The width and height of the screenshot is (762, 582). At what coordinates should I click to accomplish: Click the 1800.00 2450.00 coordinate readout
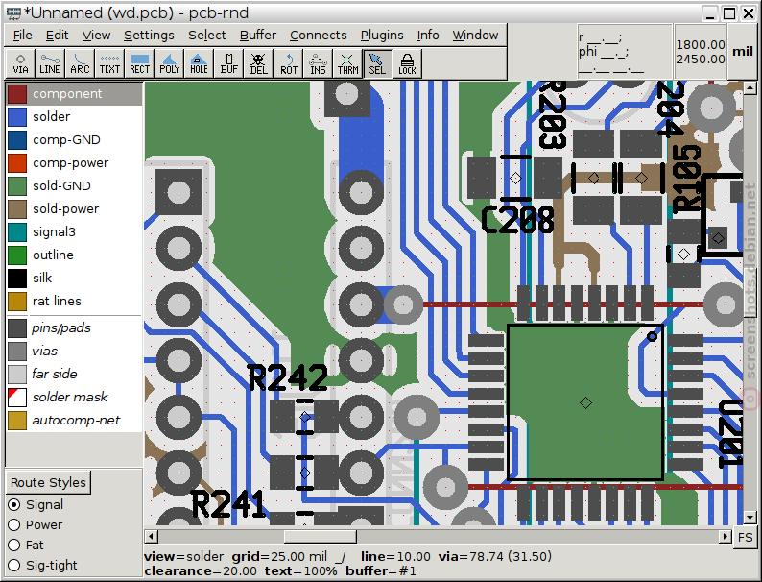click(701, 52)
